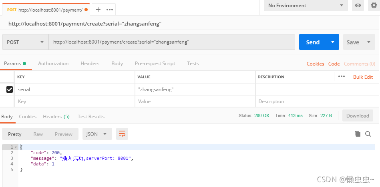Image resolution: width=380 pixels, height=187 pixels.
Task: Click the request URL input field
Action: coord(172,42)
